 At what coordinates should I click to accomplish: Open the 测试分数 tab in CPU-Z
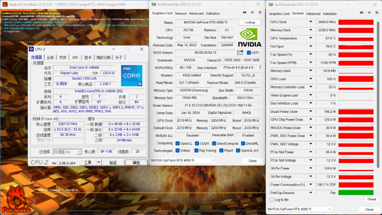tap(104, 58)
